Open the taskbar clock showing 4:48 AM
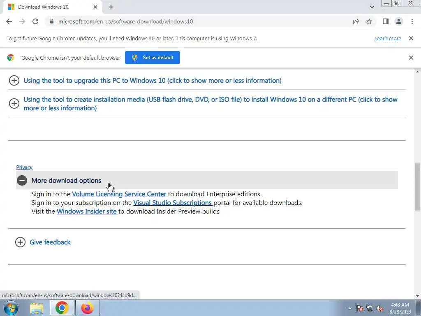This screenshot has width=421, height=316. click(x=400, y=308)
